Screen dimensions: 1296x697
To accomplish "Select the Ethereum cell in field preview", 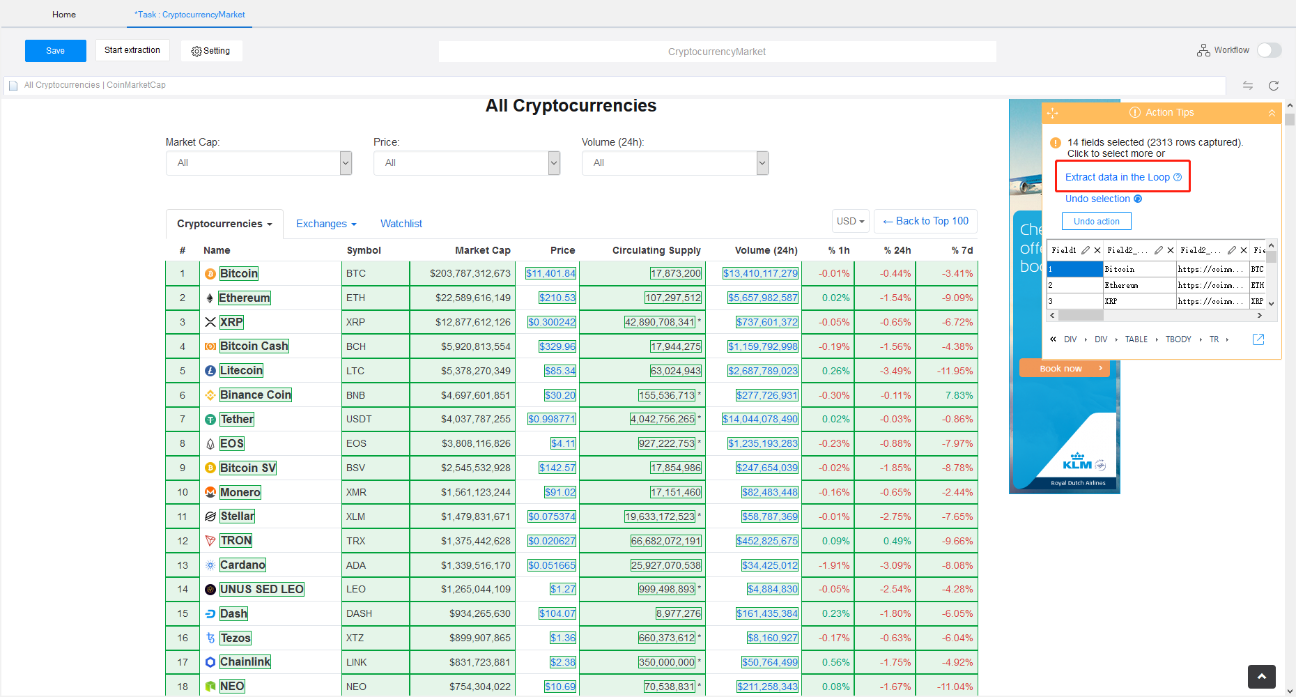I will [1139, 285].
